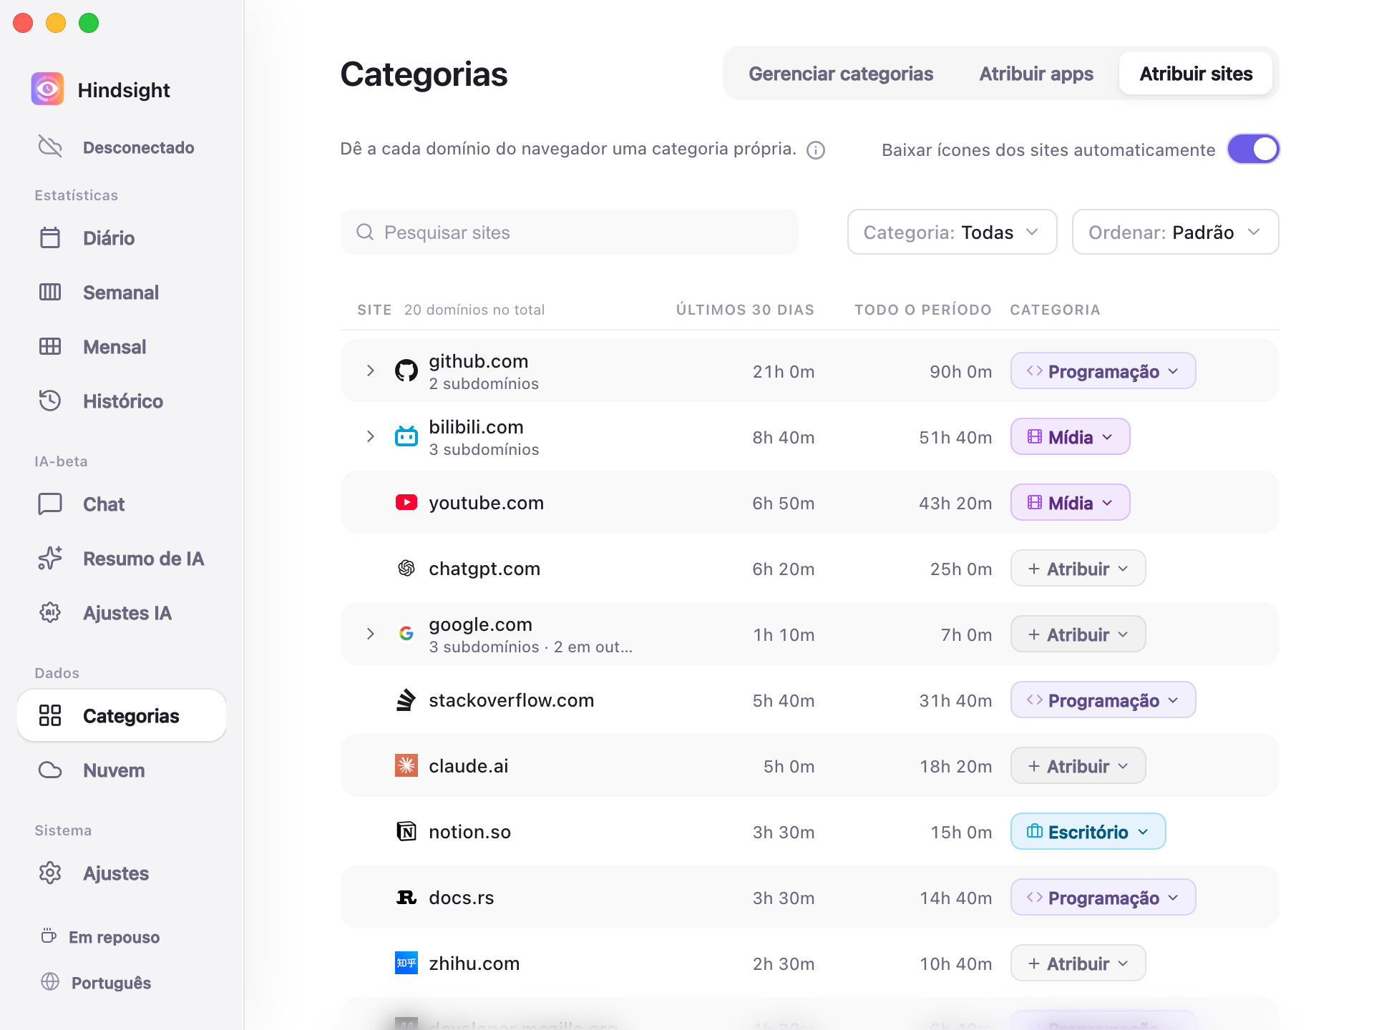1374x1030 pixels.
Task: Open the Nuvem cloud icon
Action: [50, 770]
